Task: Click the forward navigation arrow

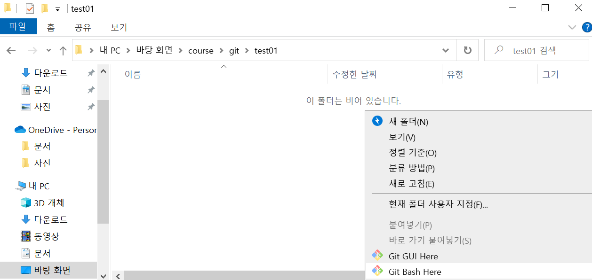Action: [x=32, y=50]
